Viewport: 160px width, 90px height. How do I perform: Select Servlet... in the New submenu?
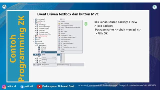[70, 33]
